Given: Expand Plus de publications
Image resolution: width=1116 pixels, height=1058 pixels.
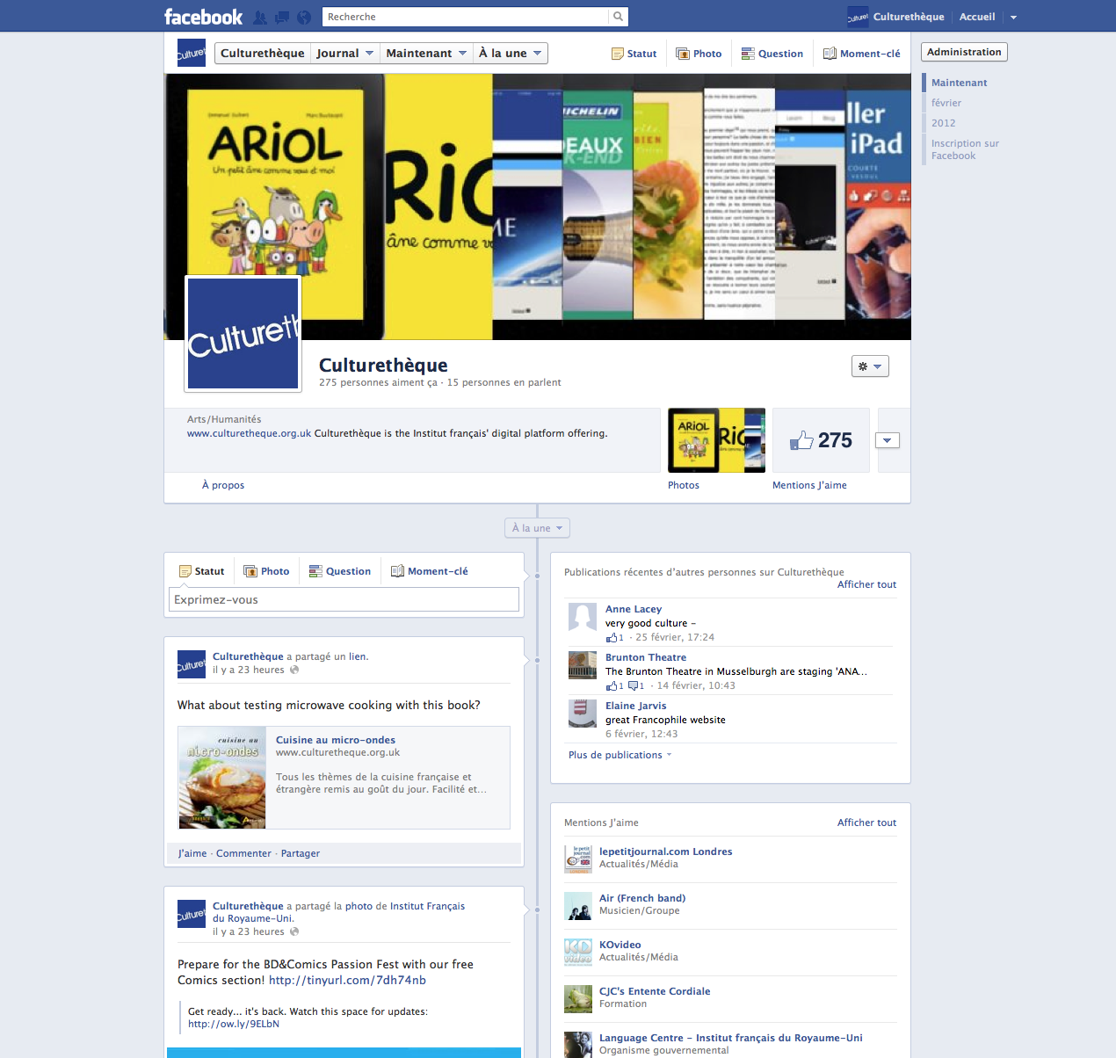Looking at the screenshot, I should pos(620,755).
